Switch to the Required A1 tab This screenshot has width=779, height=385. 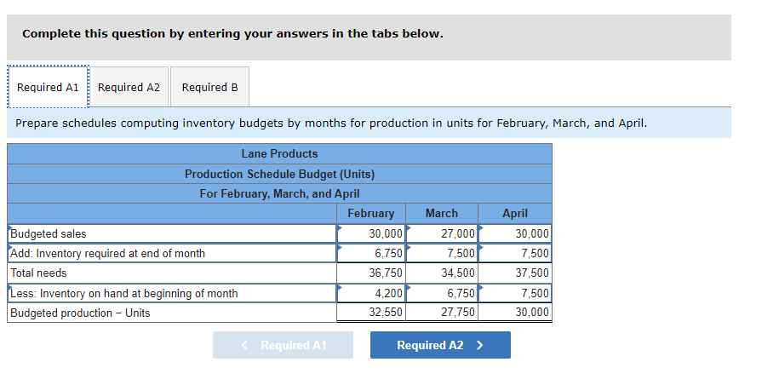48,88
